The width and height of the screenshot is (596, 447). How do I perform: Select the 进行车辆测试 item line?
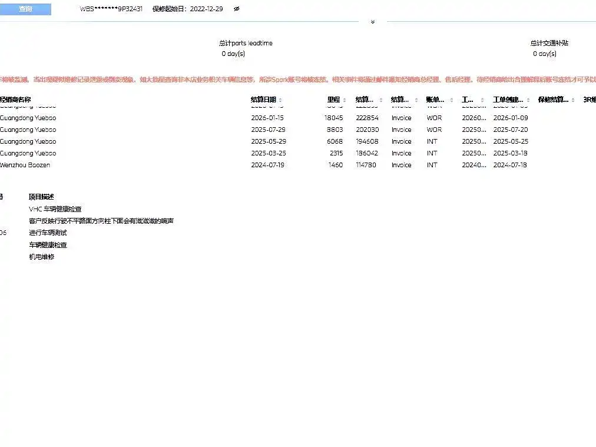[48, 233]
